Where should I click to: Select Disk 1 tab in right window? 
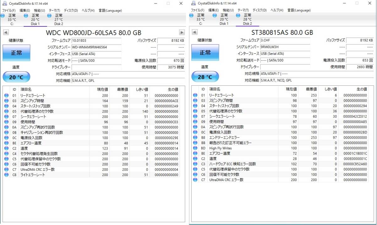224,19
